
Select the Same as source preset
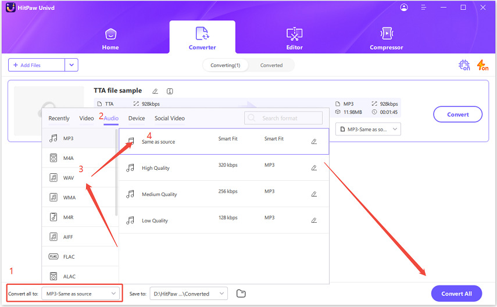pos(224,141)
